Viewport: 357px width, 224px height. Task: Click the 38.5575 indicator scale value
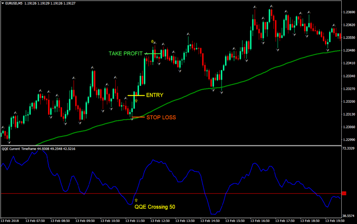click(349, 216)
